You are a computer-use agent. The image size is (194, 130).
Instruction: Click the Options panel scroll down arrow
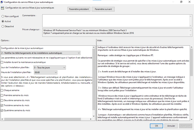coord(94,116)
